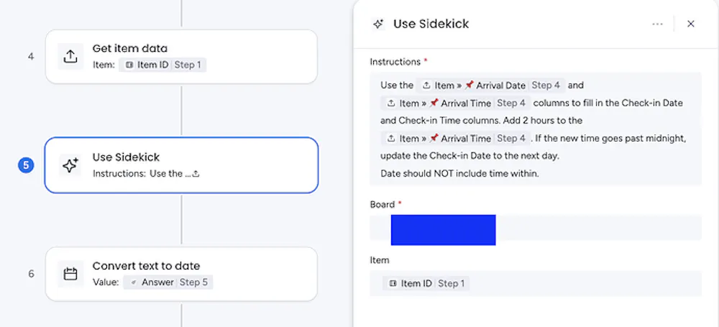Select the first Arrival Time Step 4 token
Image resolution: width=719 pixels, height=327 pixels.
tap(457, 103)
